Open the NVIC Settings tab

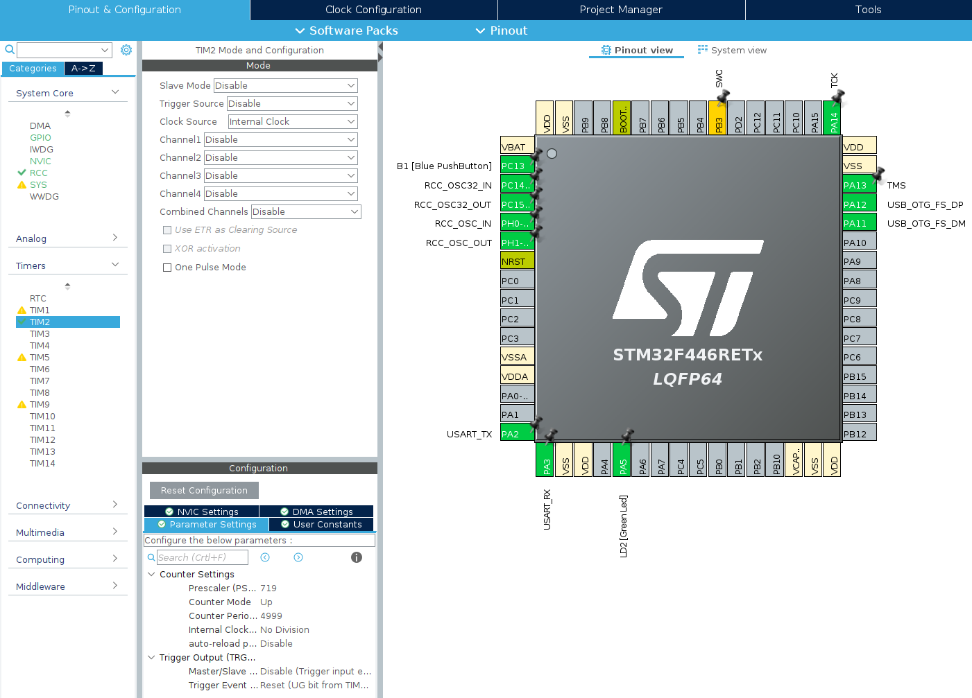[201, 512]
